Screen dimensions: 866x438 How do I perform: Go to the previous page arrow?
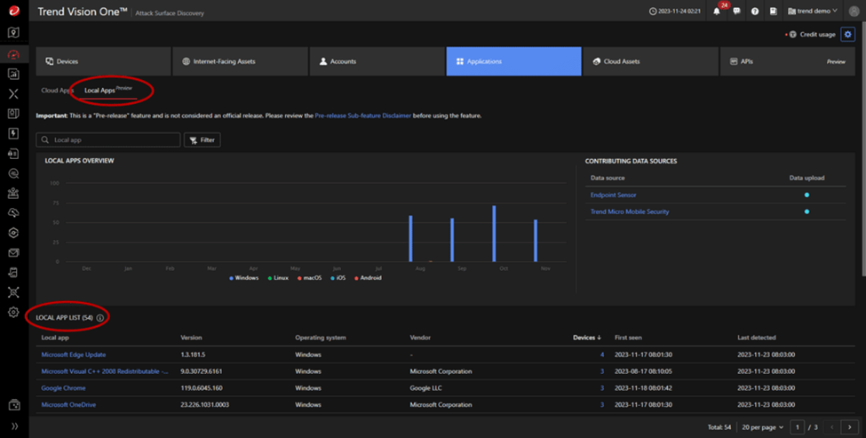pos(832,427)
